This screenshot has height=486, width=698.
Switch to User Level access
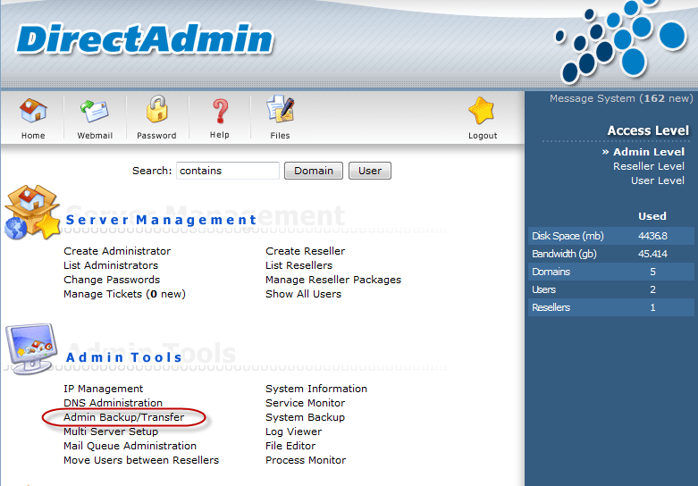[657, 180]
